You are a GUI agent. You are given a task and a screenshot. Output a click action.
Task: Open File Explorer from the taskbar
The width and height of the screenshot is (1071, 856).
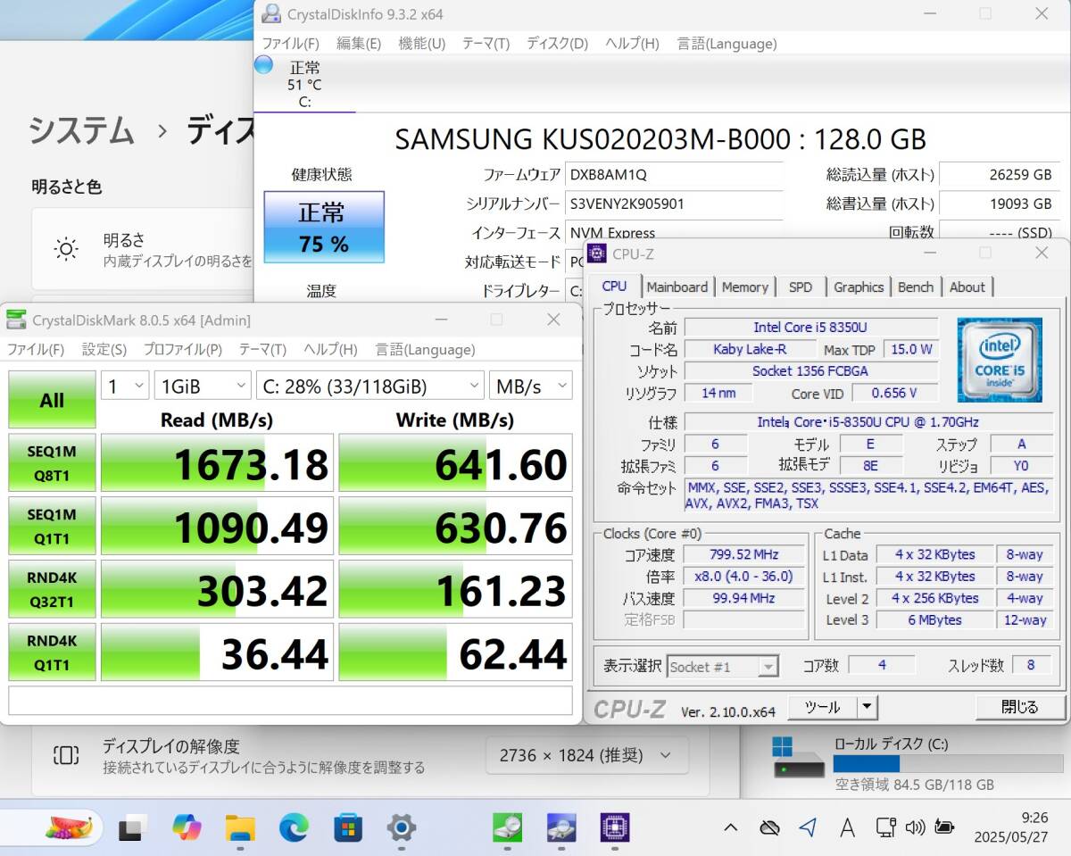(x=240, y=828)
